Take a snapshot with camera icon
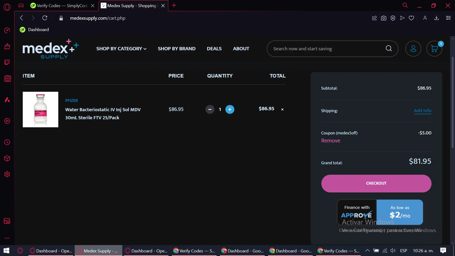455x256 pixels. click(x=384, y=18)
